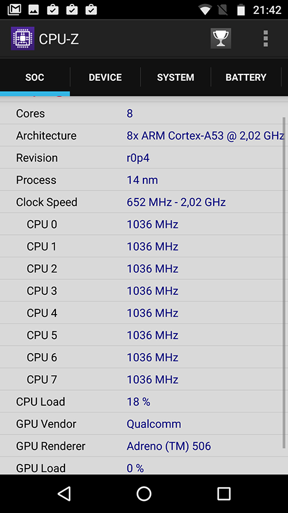The width and height of the screenshot is (288, 513).
Task: Open the three-dot overflow menu
Action: coord(266,39)
